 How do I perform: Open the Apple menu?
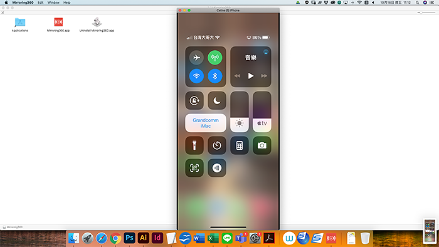[6, 3]
